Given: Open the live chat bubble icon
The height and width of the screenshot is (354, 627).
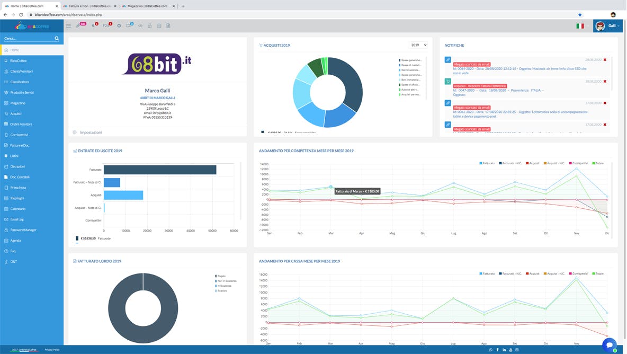Looking at the screenshot, I should tap(609, 343).
